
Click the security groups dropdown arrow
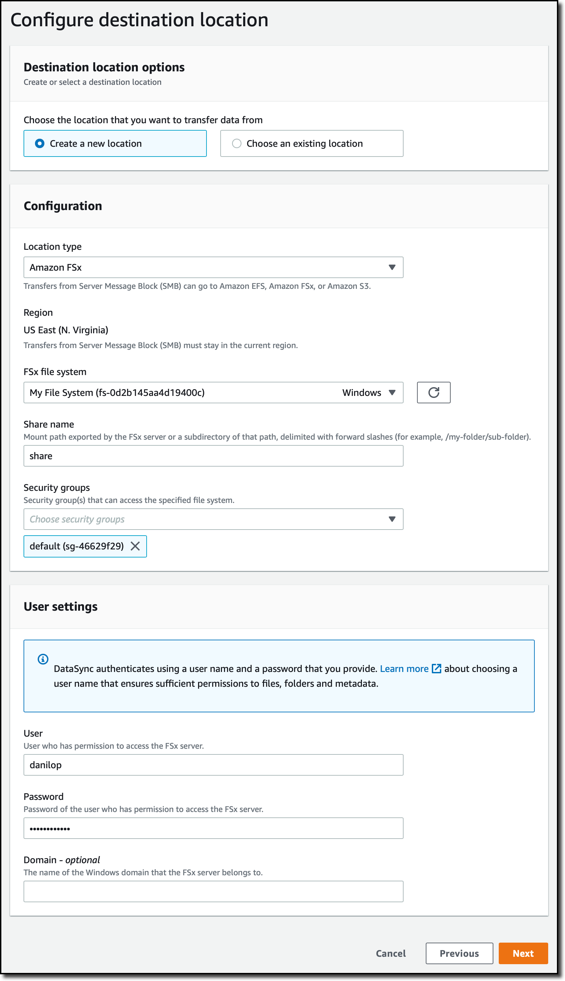click(392, 519)
